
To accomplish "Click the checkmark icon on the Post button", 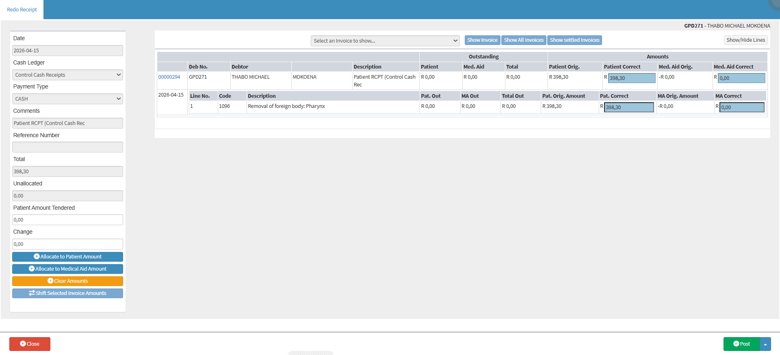I will click(736, 344).
